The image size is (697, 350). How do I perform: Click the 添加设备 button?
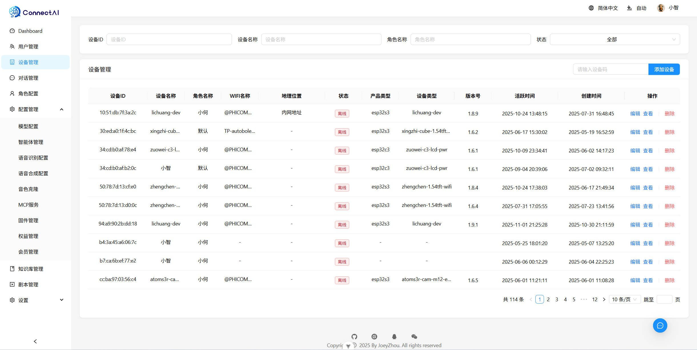(x=664, y=69)
